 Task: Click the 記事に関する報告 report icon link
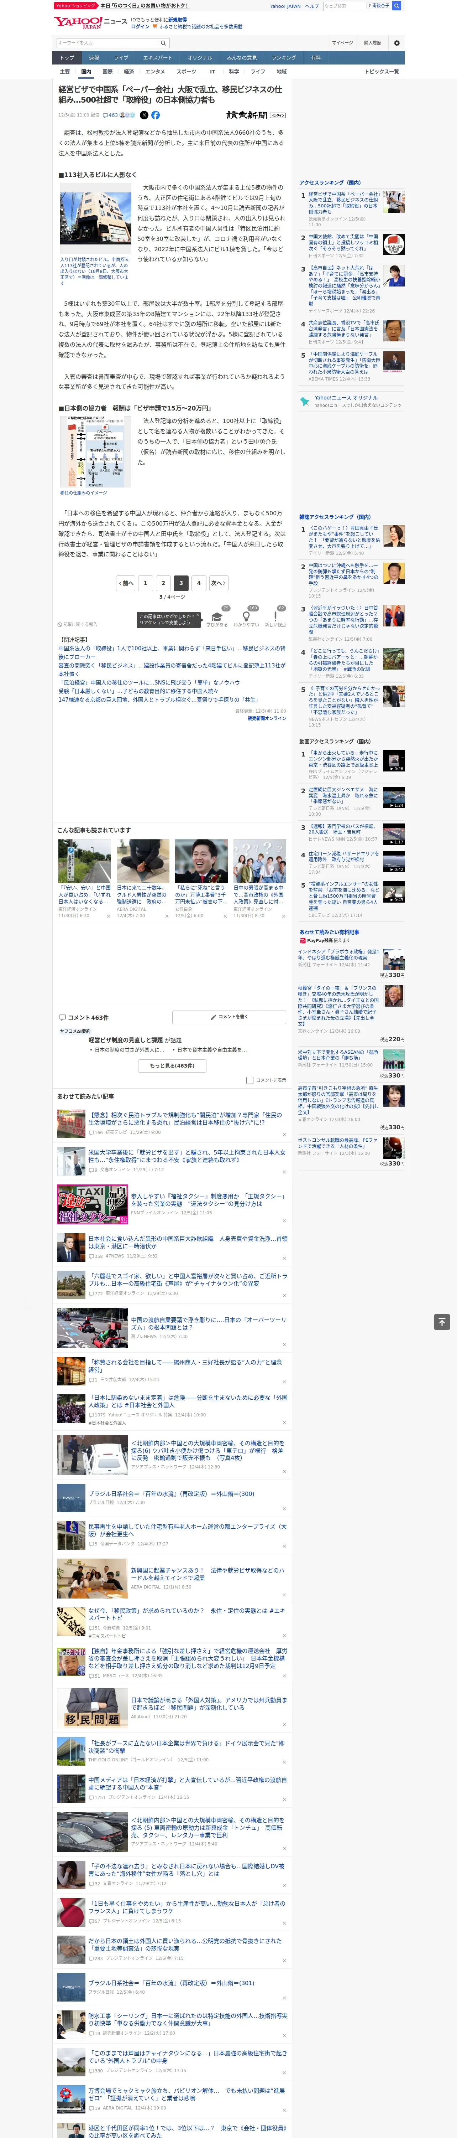coord(78,624)
